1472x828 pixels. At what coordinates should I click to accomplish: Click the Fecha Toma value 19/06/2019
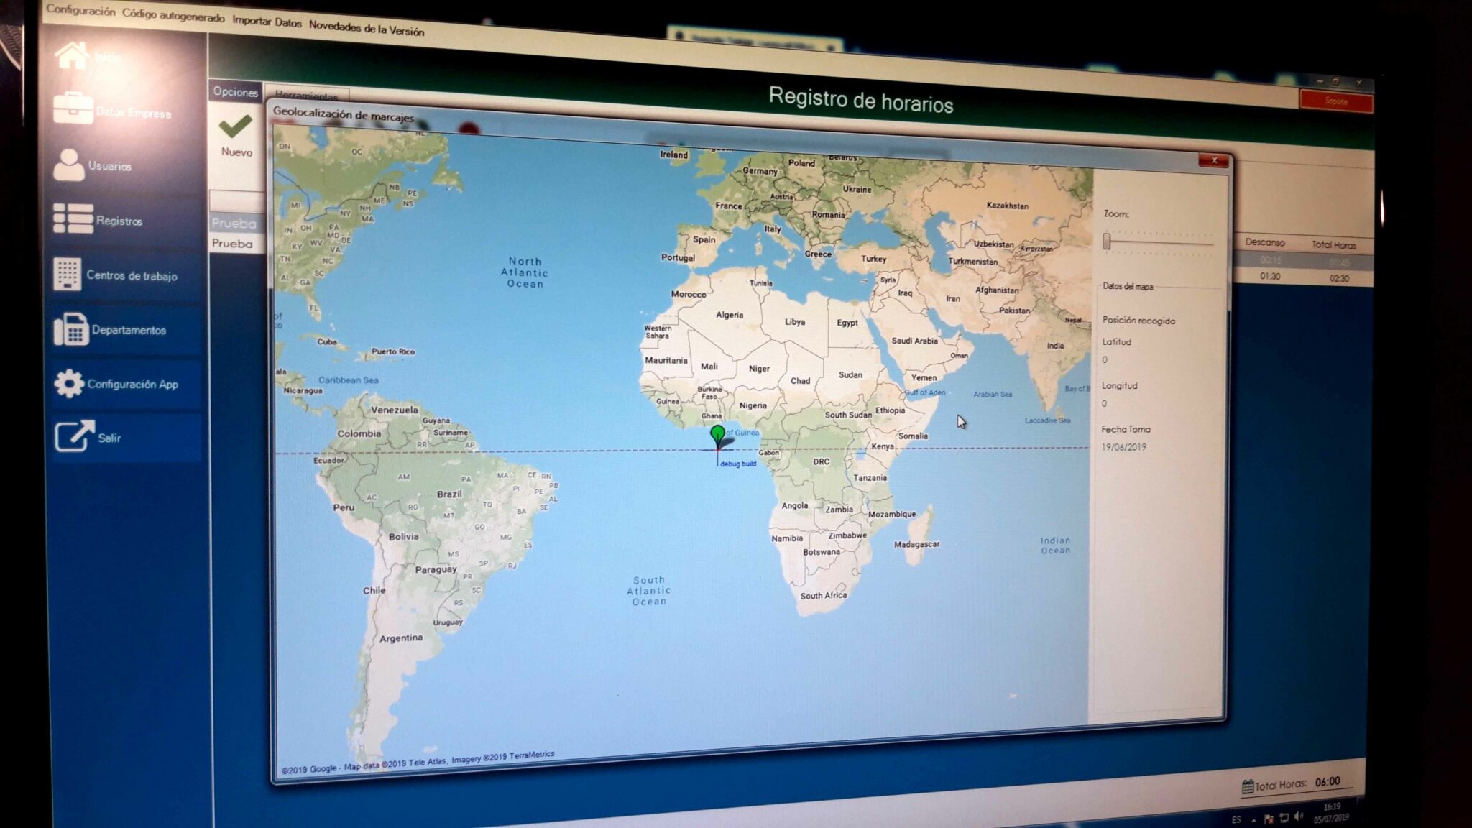pyautogui.click(x=1124, y=447)
